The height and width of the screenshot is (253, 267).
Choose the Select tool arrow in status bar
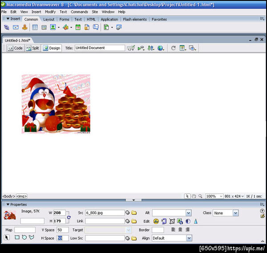click(187, 196)
